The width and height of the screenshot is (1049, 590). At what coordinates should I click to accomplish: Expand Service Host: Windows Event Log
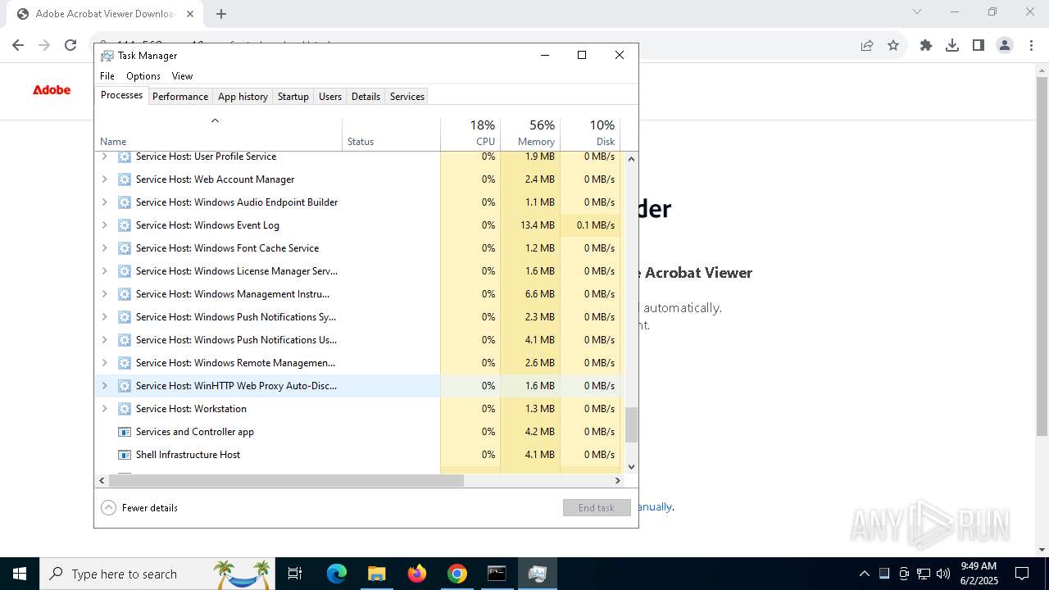point(104,225)
